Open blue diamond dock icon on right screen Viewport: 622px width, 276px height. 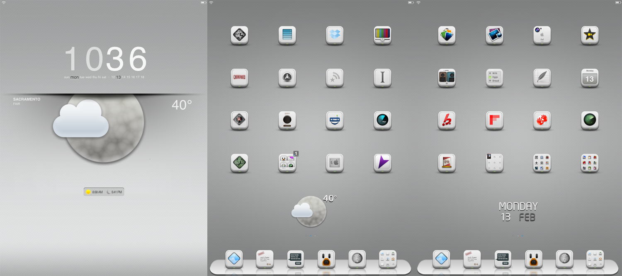point(441,259)
